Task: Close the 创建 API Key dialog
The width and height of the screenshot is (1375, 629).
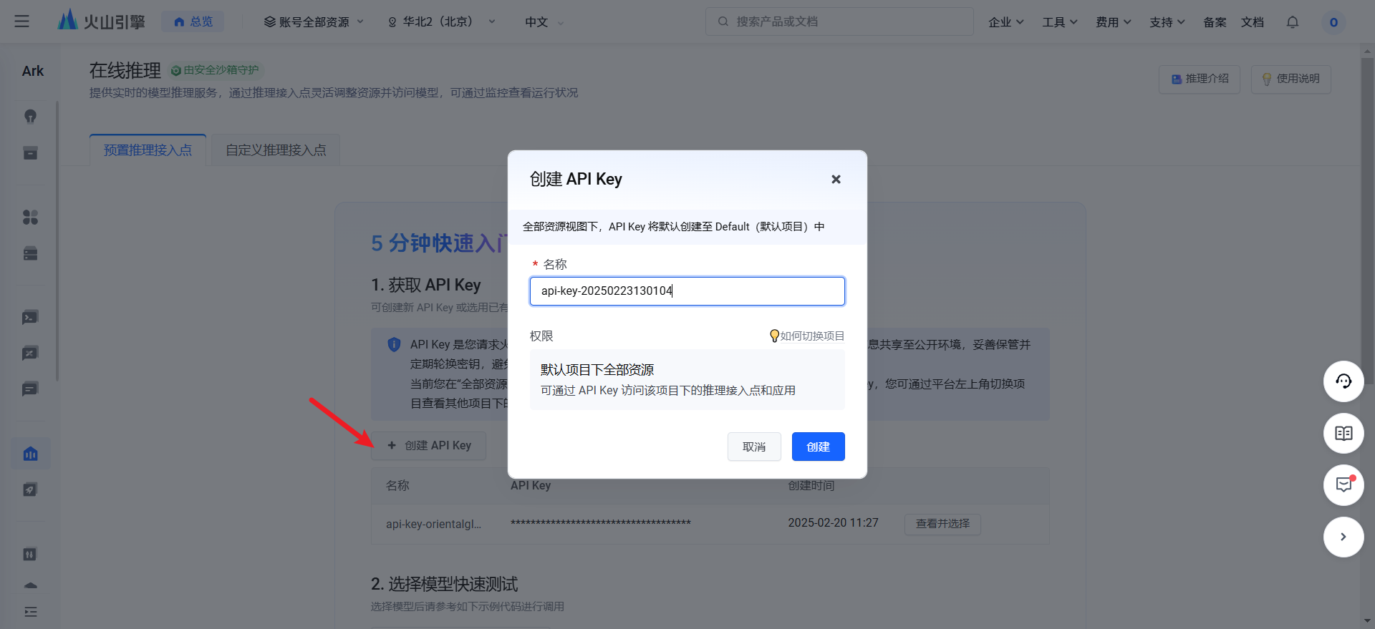Action: [836, 179]
